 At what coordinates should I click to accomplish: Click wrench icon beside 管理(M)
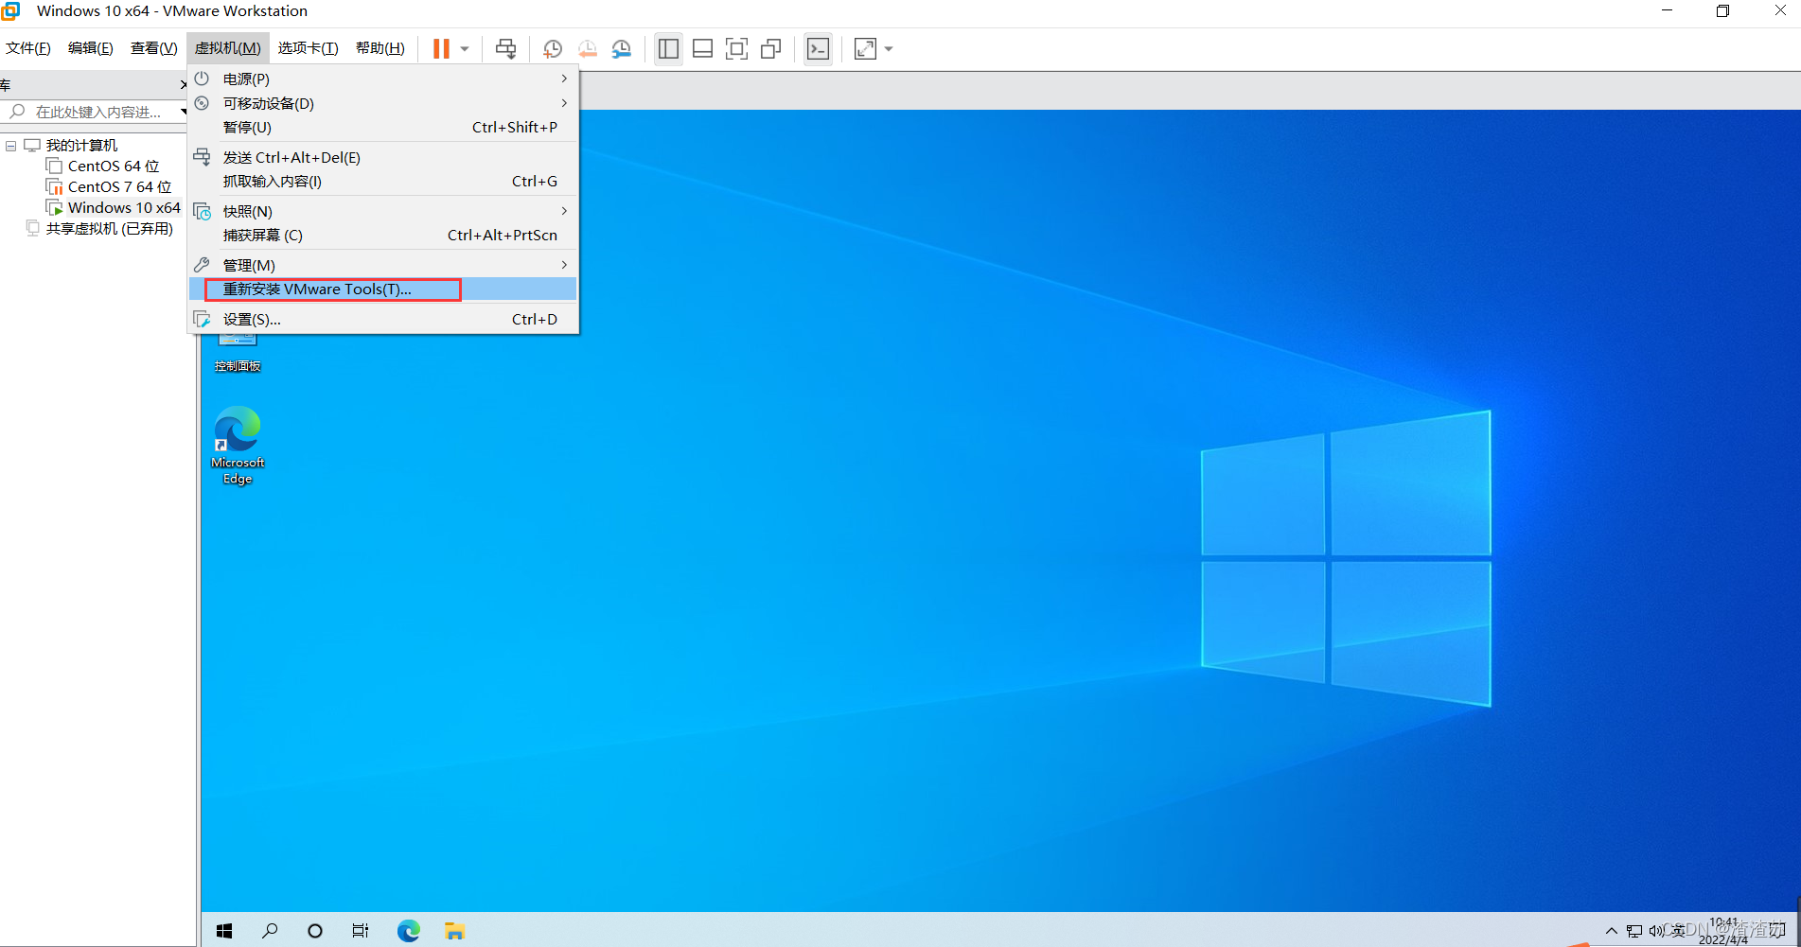coord(202,265)
